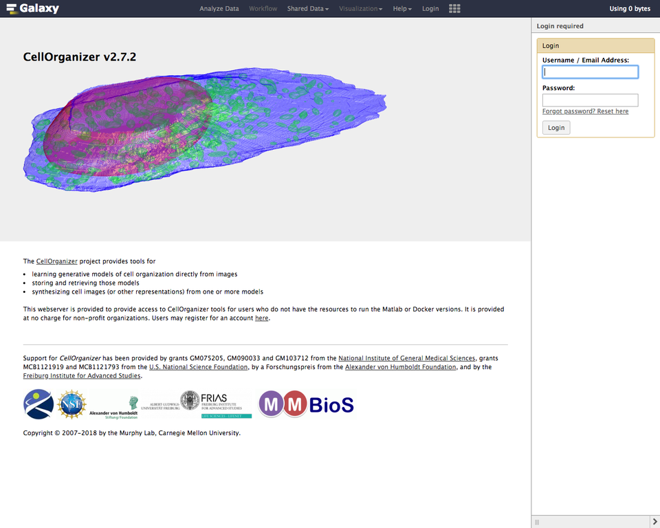Viewport: 660px width, 528px height.
Task: Click the NSF logo
Action: 71,404
